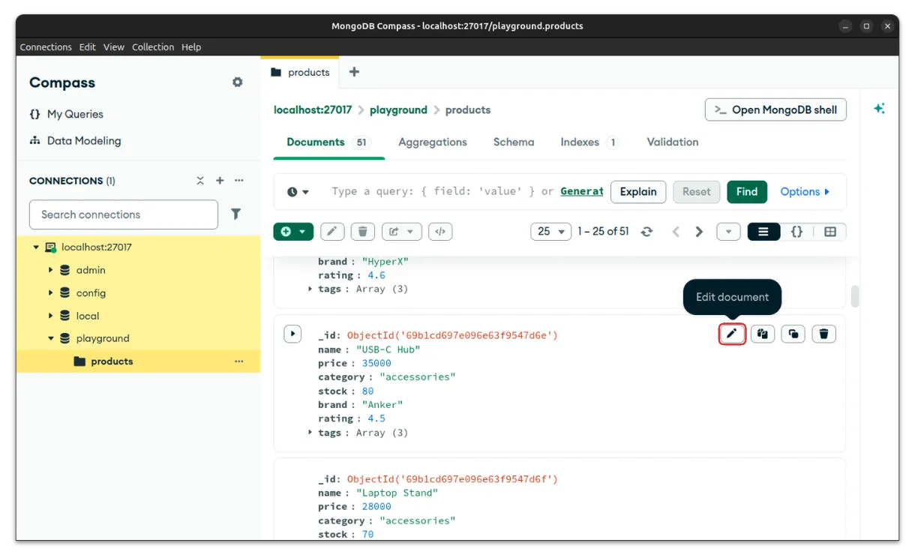Switch to the Aggregations tab
This screenshot has height=558, width=915.
pyautogui.click(x=432, y=142)
